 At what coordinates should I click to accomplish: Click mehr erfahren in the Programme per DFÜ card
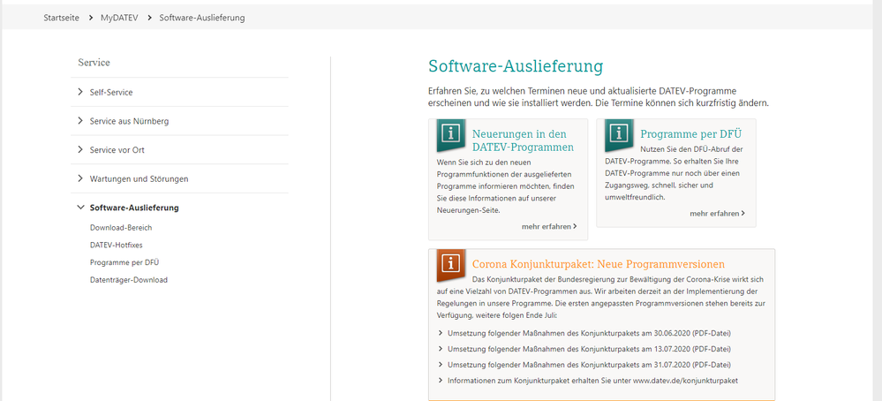pos(717,213)
